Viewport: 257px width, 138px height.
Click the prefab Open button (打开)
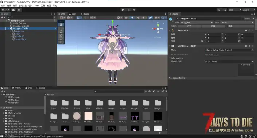189,26
